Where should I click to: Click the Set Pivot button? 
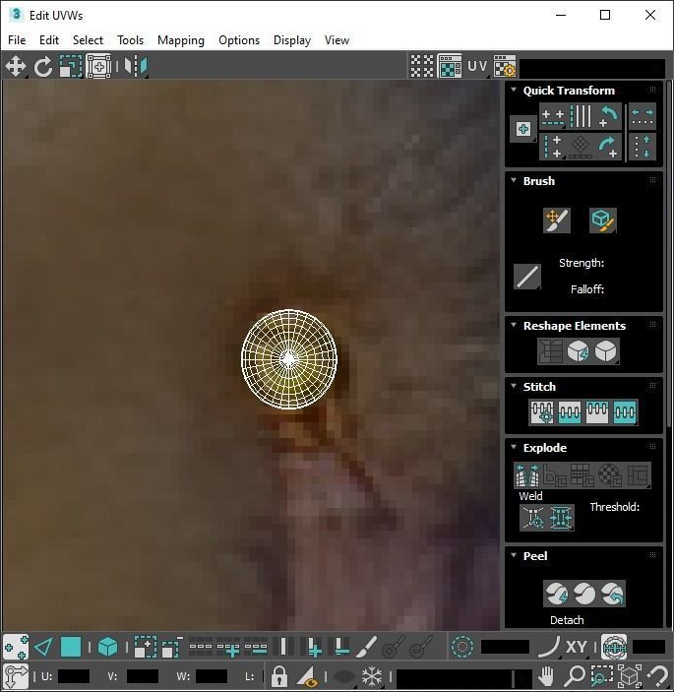(x=523, y=129)
